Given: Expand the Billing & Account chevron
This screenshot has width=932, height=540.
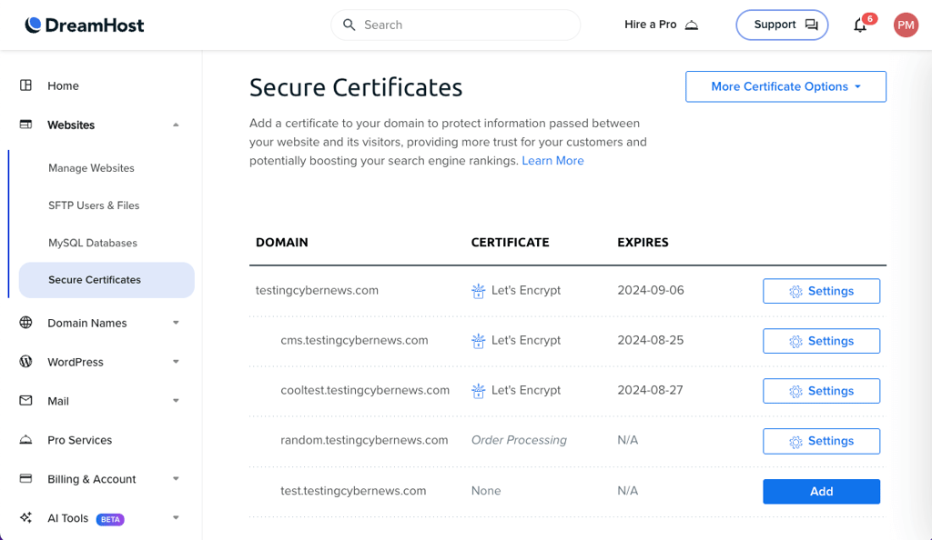Looking at the screenshot, I should (x=176, y=479).
